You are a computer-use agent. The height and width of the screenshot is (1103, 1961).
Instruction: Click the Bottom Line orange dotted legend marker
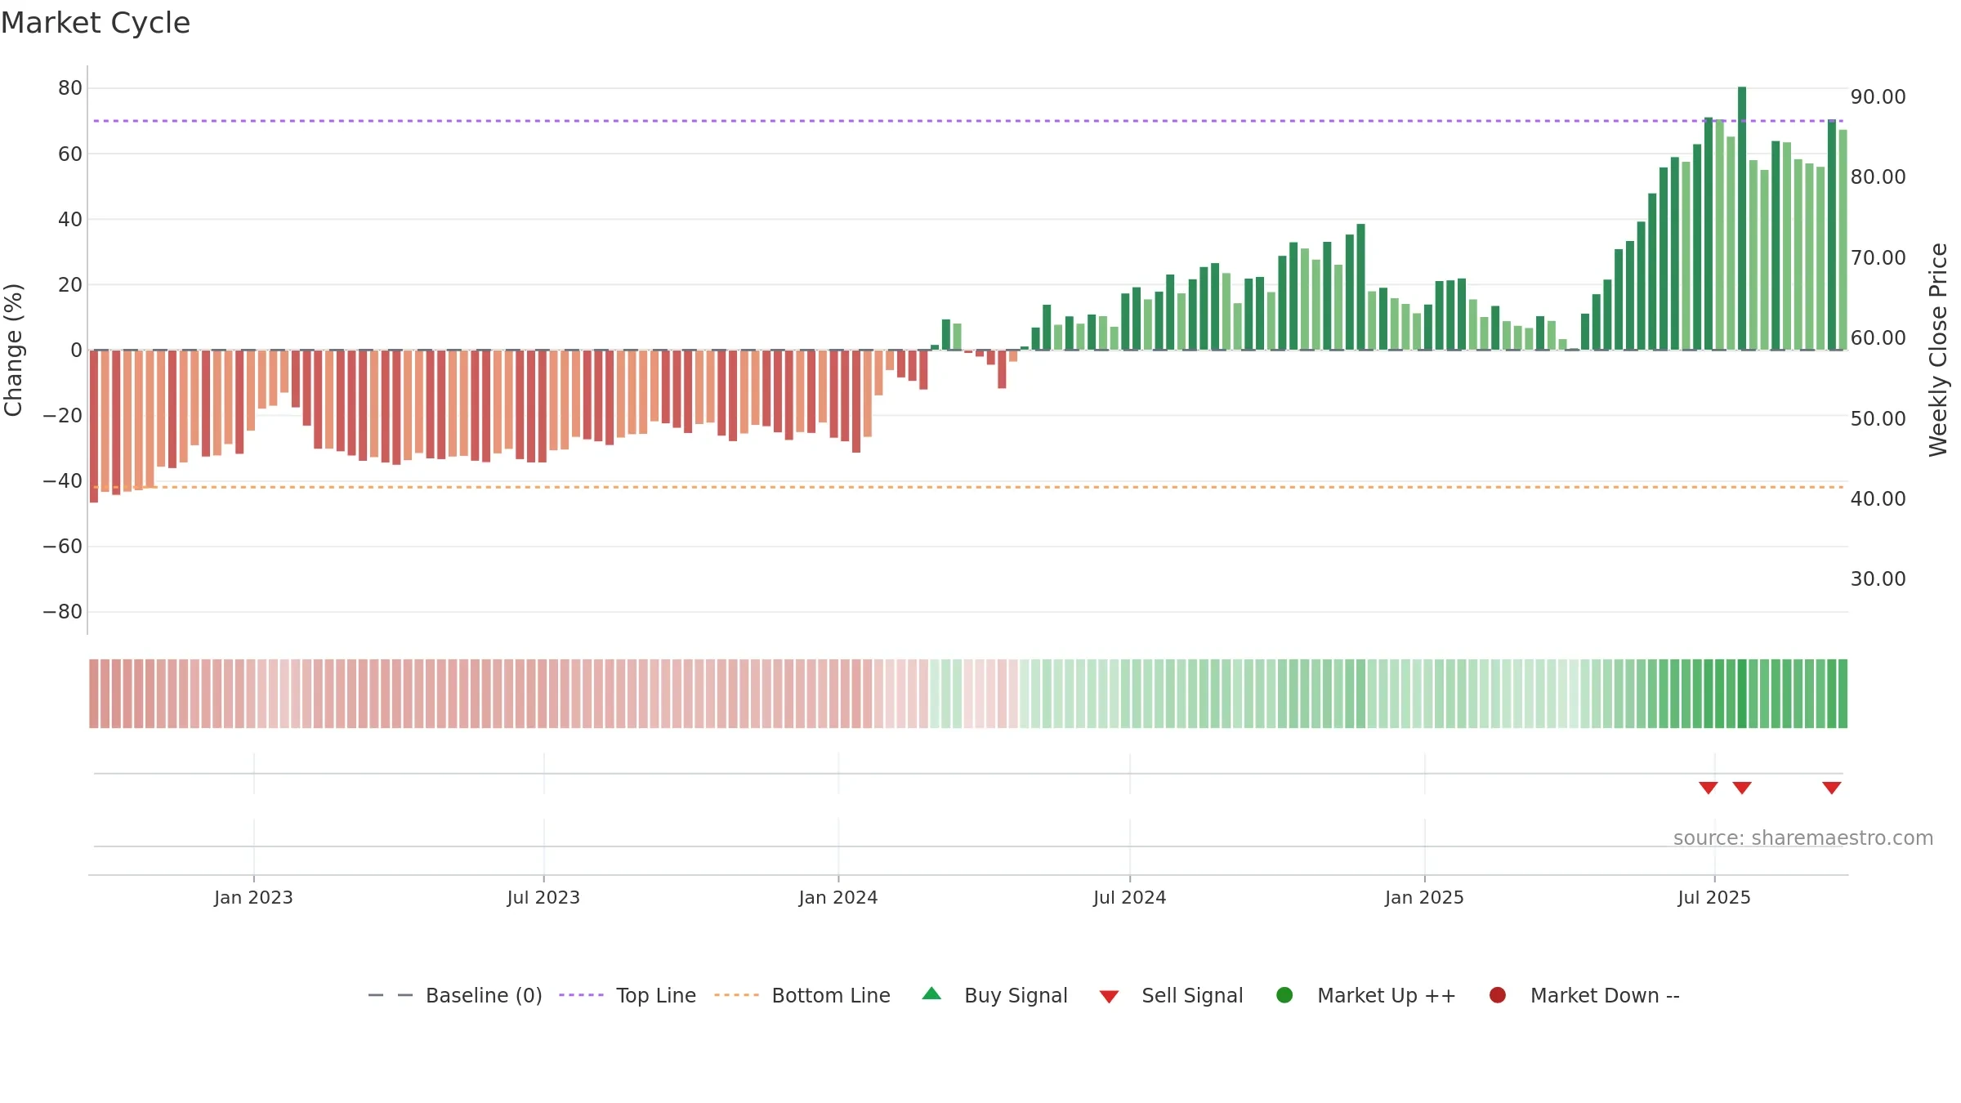[x=736, y=995]
